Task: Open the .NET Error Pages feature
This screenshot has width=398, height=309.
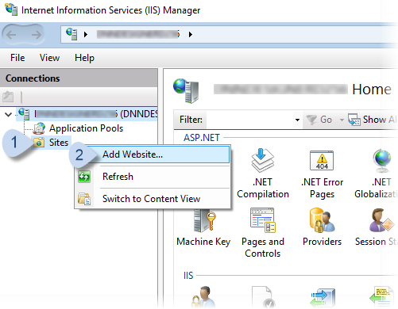Action: pos(322,174)
